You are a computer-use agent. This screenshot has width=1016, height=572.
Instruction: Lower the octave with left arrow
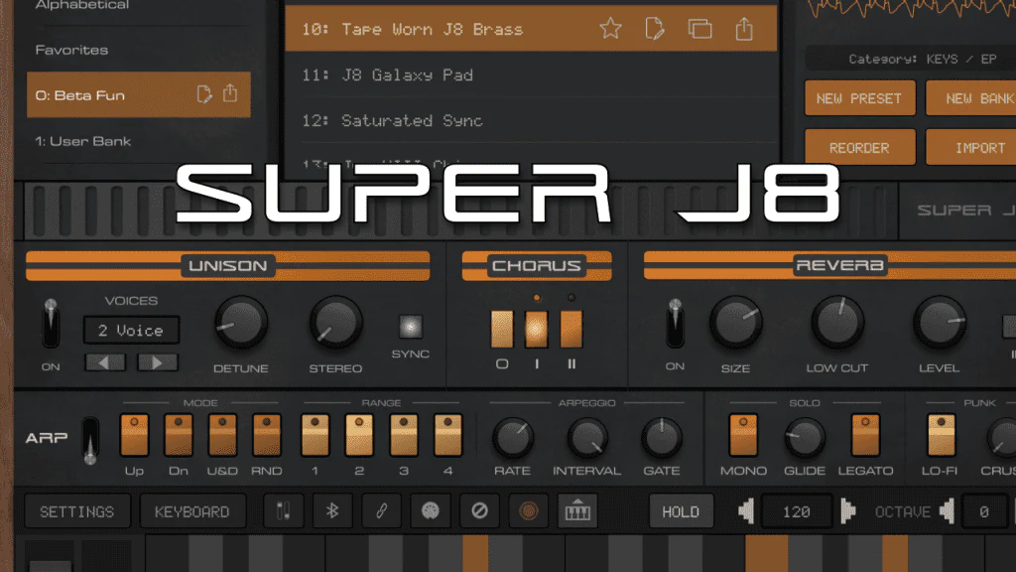coord(948,511)
